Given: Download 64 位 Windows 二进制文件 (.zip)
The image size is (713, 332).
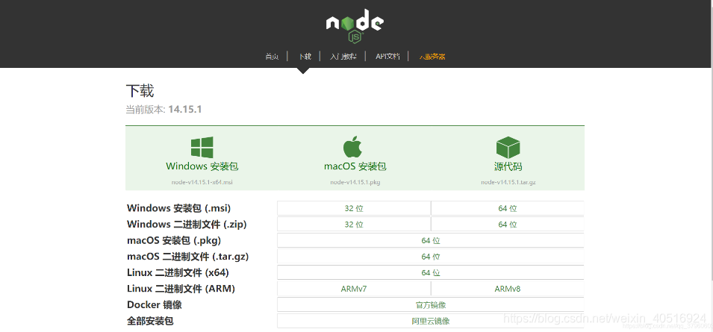Looking at the screenshot, I should [x=508, y=225].
